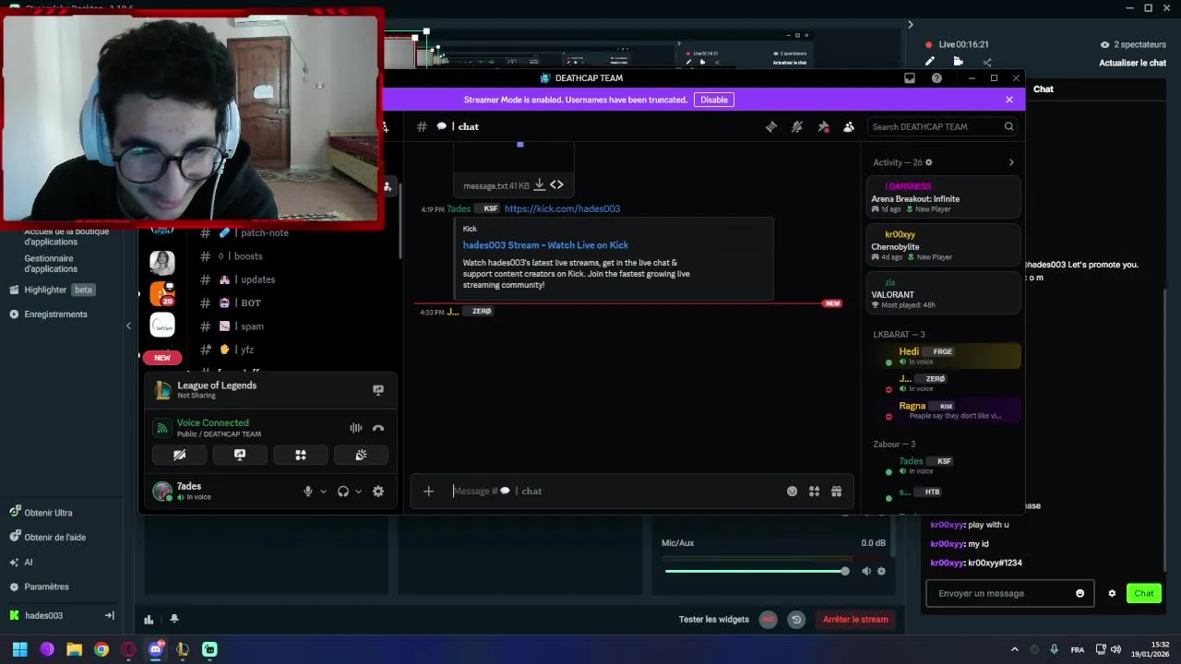Click the Search DEATHCAP TEAM field
The image size is (1181, 664).
coord(941,126)
